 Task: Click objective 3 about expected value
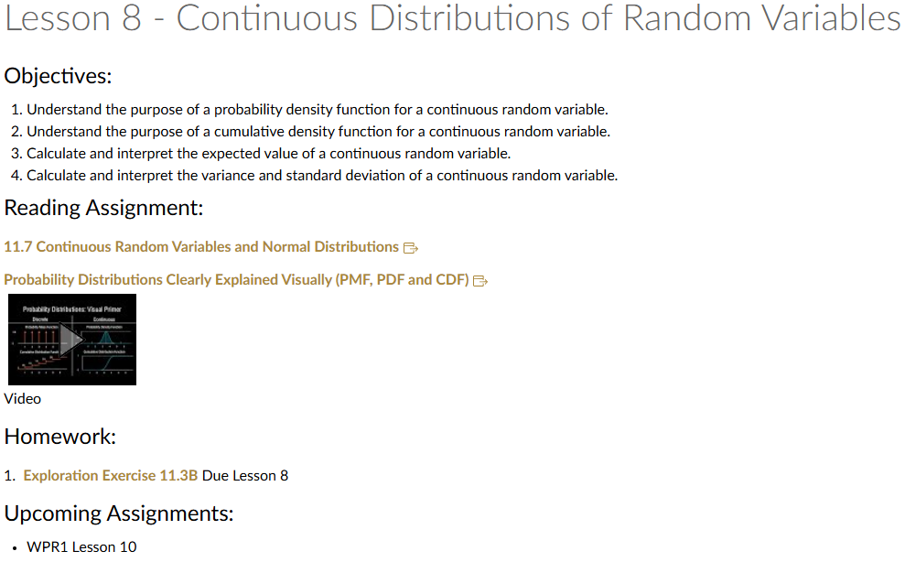268,154
